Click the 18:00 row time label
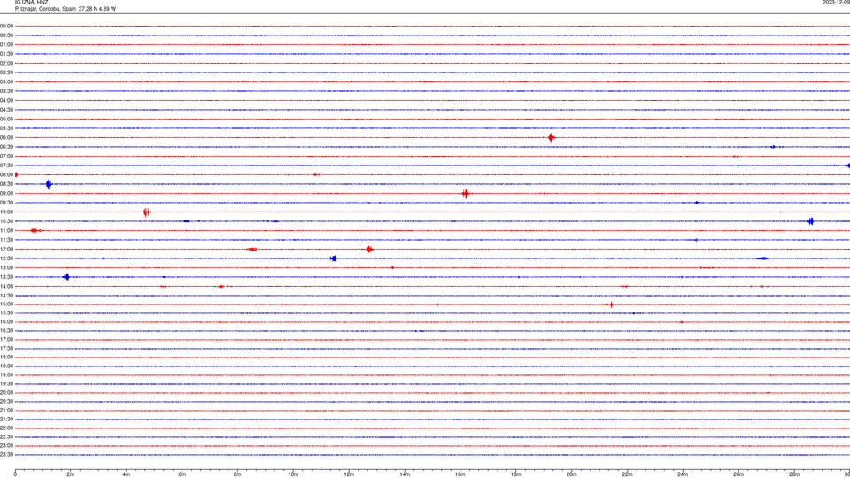 click(6, 357)
